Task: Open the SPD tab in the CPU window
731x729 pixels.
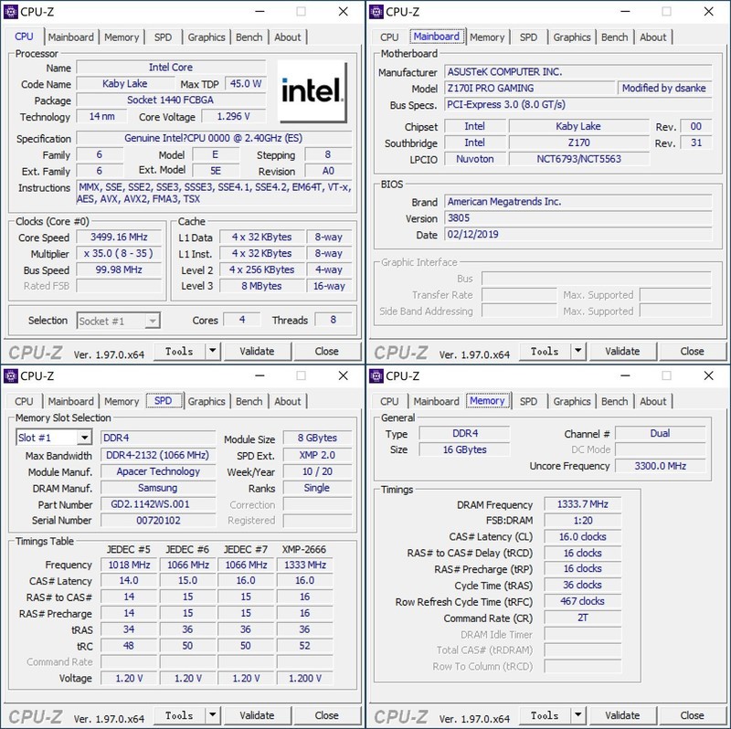Action: (163, 37)
